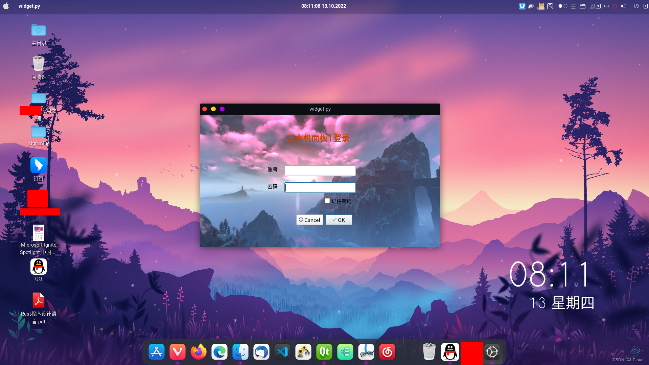Open the glasses reader app in dock
The width and height of the screenshot is (649, 365).
(366, 352)
